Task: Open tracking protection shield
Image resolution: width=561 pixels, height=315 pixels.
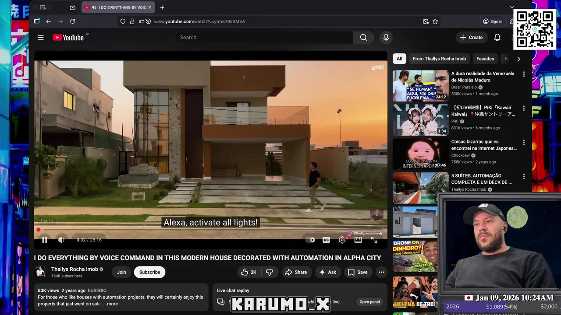Action: point(123,21)
